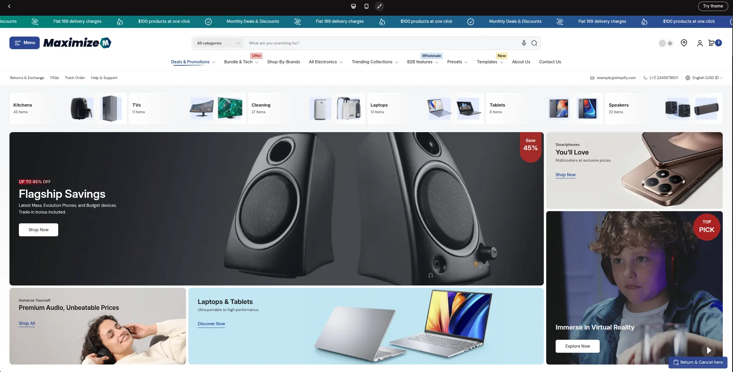Click the microphone voice search icon
Screen dimensions: 733x372
pyautogui.click(x=524, y=43)
